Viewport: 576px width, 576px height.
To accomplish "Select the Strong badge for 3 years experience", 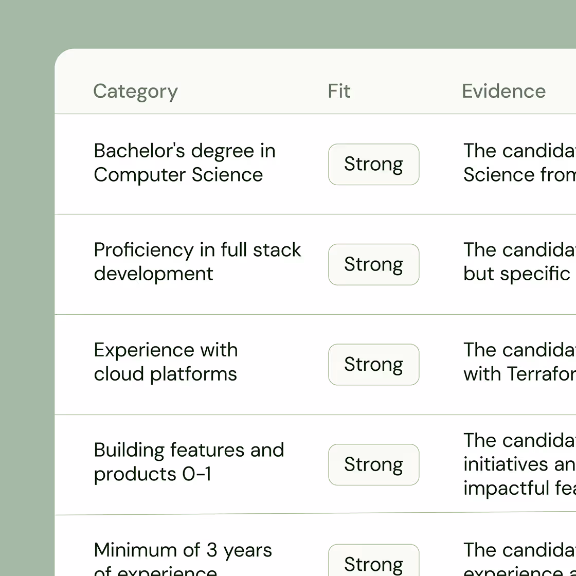I will click(x=373, y=563).
